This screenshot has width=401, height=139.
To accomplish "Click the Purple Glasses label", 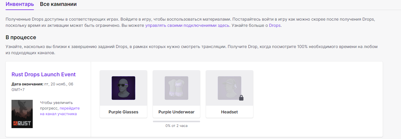I will click(x=123, y=112).
